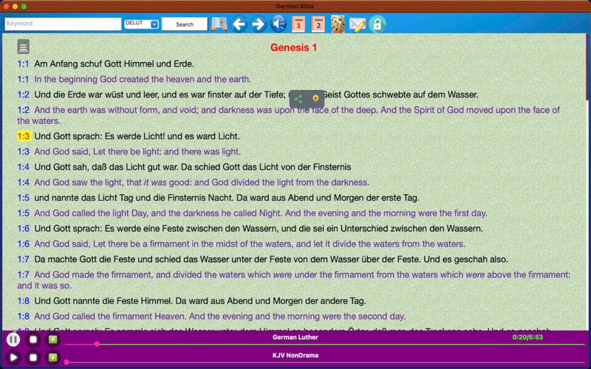
Task: Download the German Luther audio
Action: coord(52,339)
